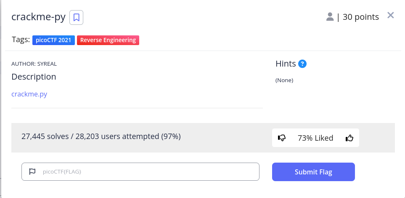Close the crackme-py challenge dialog
405x198 pixels.
pos(391,15)
